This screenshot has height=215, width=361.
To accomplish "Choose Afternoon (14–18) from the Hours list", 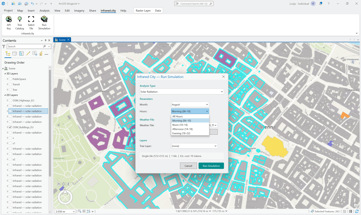I will pyautogui.click(x=190, y=129).
